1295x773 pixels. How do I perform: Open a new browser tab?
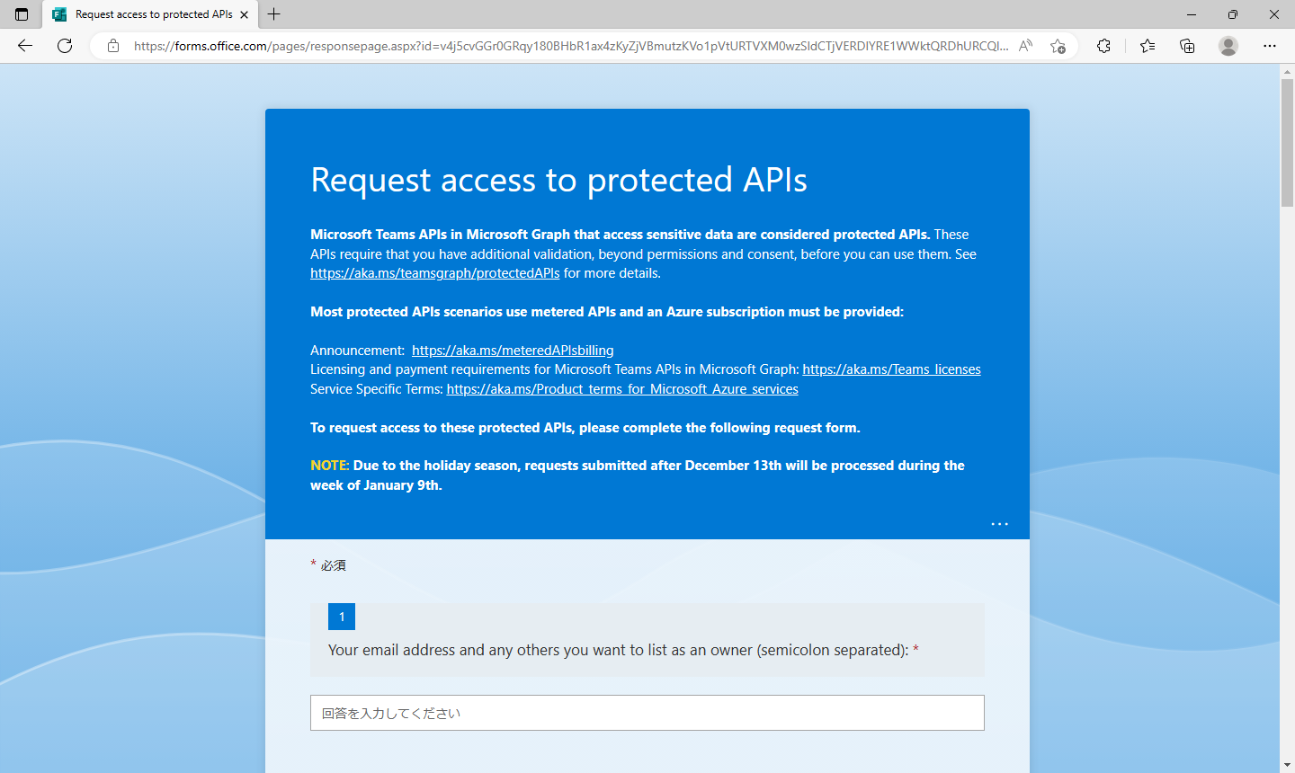point(274,14)
